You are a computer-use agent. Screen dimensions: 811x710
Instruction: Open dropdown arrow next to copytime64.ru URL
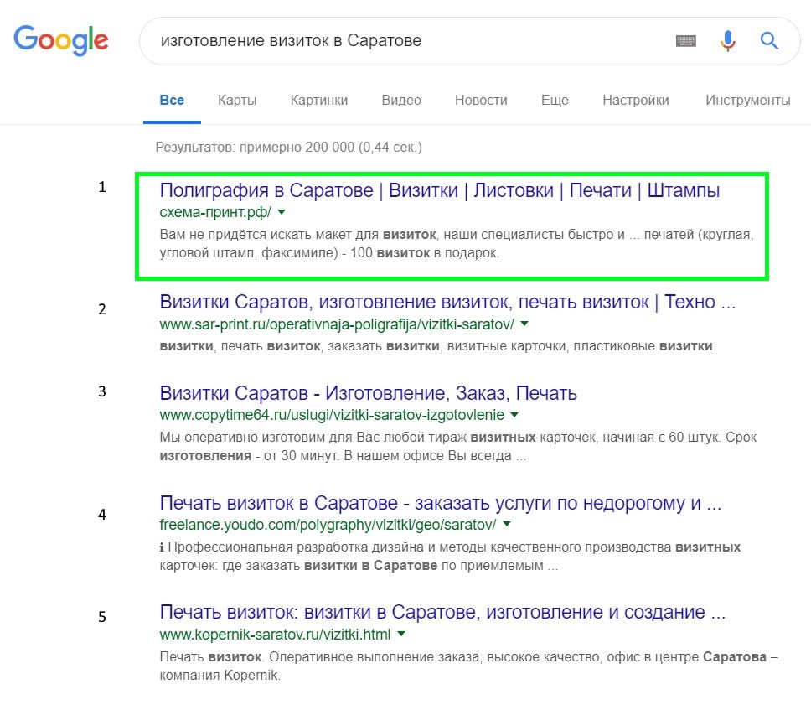click(x=514, y=414)
